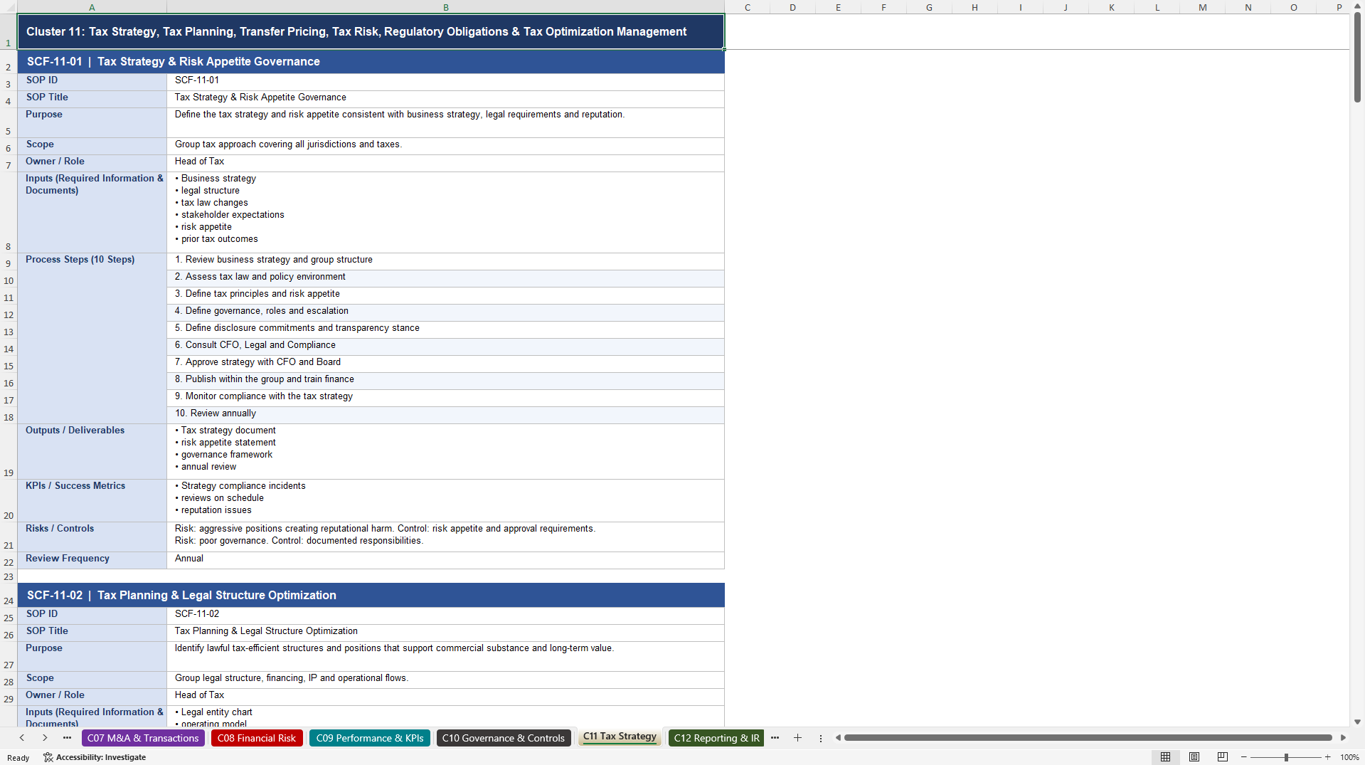1365x765 pixels.
Task: Click the vertical scrollbar thumb
Action: point(1357,58)
